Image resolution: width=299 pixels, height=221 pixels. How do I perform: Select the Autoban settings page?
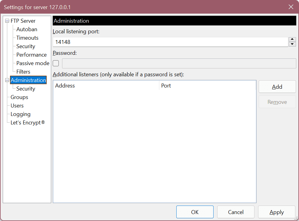coord(27,29)
